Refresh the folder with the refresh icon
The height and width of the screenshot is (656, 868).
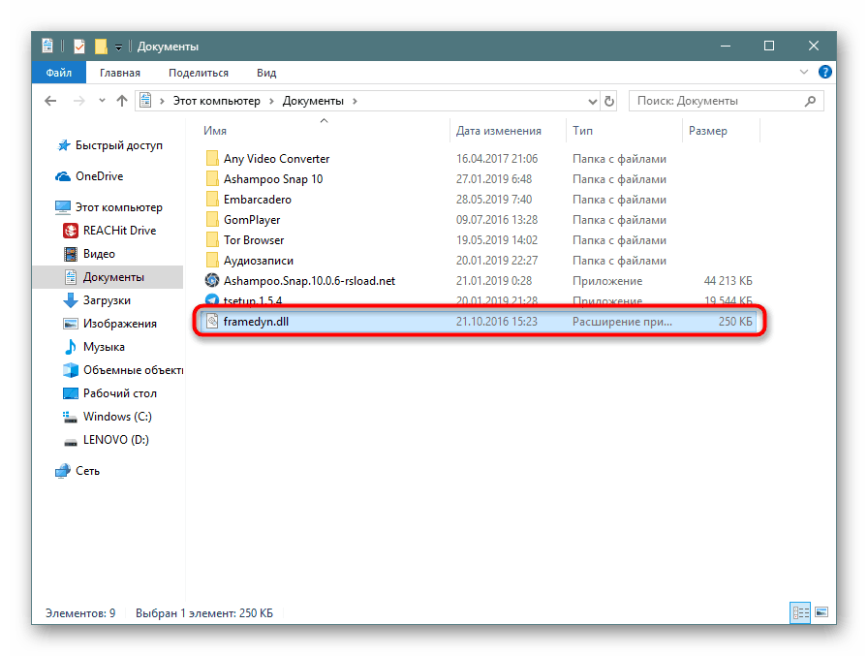tap(609, 101)
